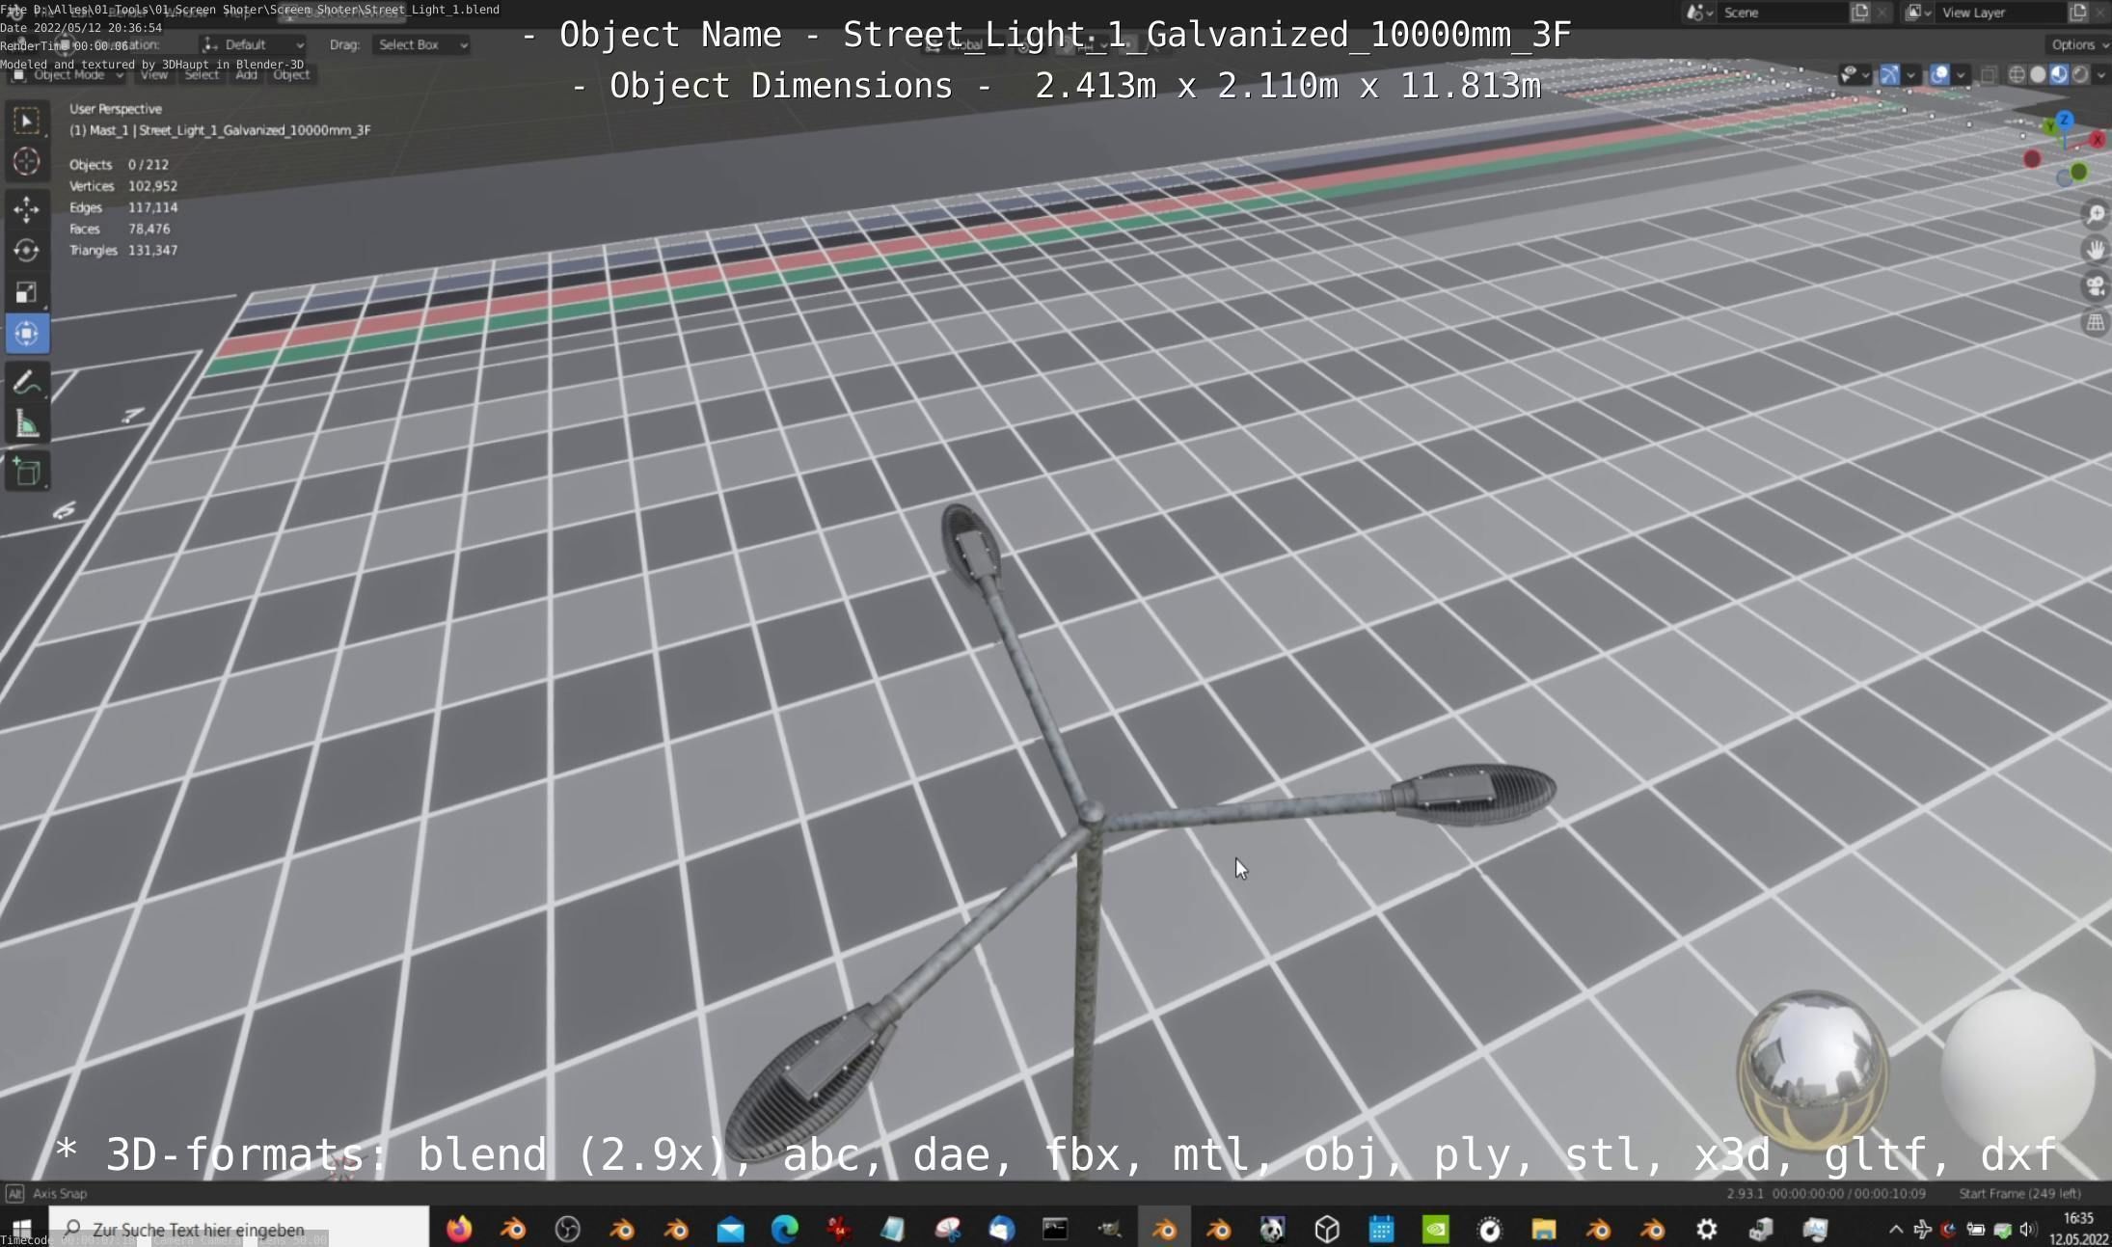This screenshot has height=1247, width=2112.
Task: Click the negative X axis gizmo dot
Action: coord(2032,159)
